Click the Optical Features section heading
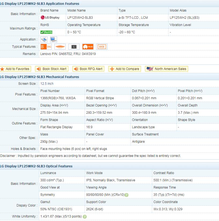This screenshot has width=219, height=221. [36, 166]
